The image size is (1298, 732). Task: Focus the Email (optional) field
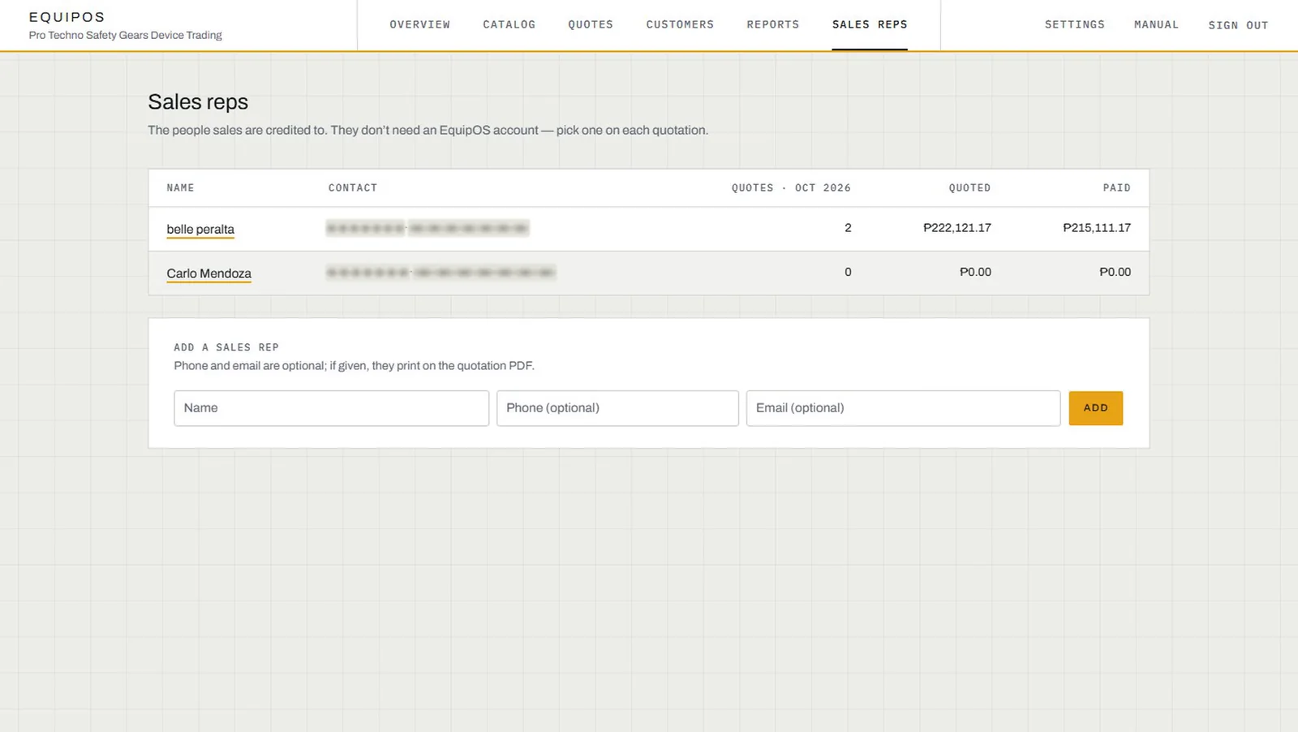[x=903, y=408]
